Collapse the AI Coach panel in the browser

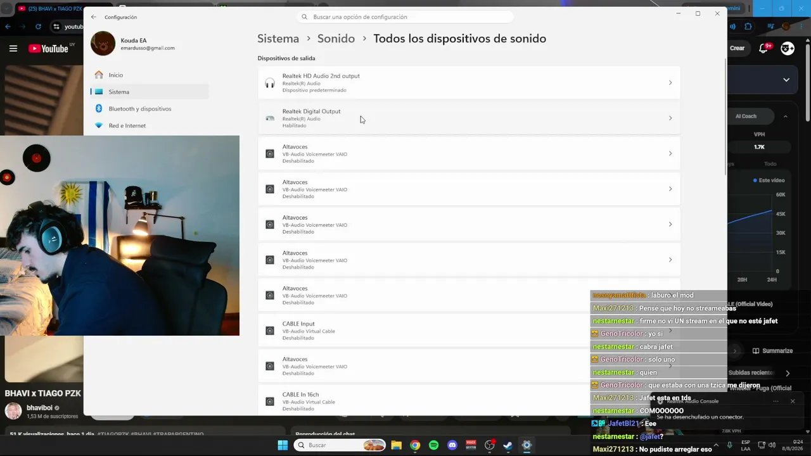tap(786, 117)
